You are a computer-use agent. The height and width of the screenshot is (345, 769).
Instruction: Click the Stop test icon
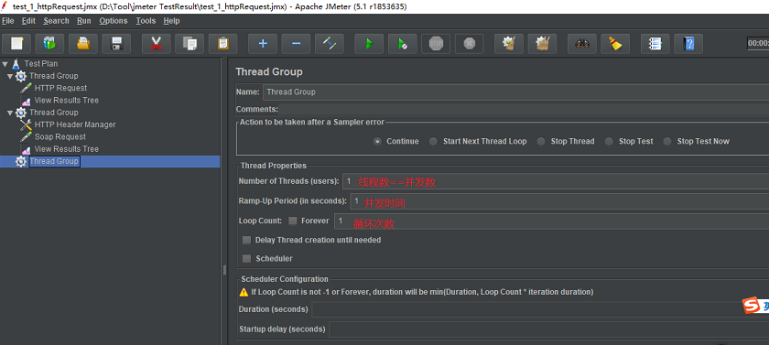(436, 44)
